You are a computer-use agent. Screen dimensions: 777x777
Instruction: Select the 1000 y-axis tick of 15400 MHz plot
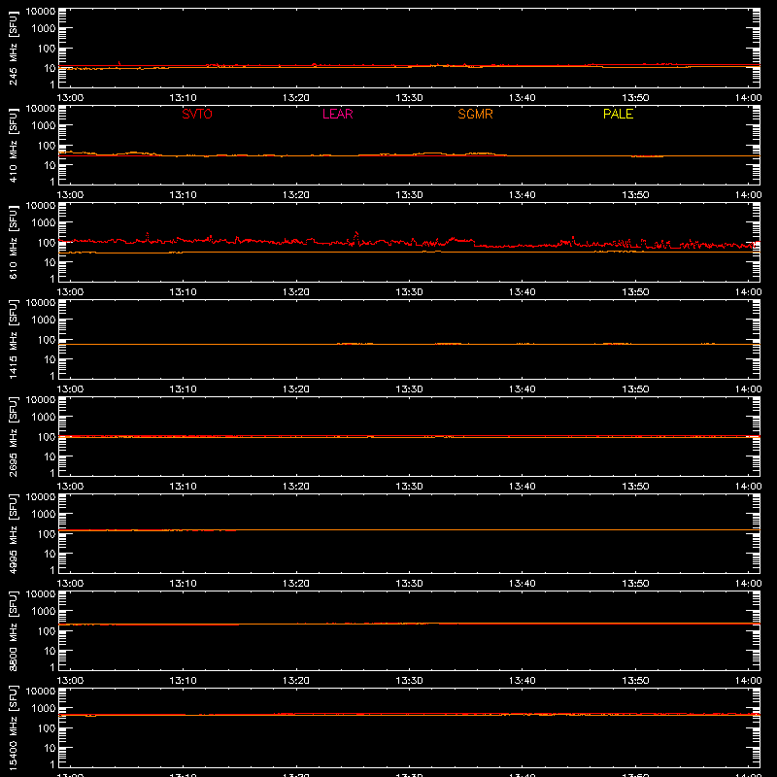pyautogui.click(x=44, y=709)
